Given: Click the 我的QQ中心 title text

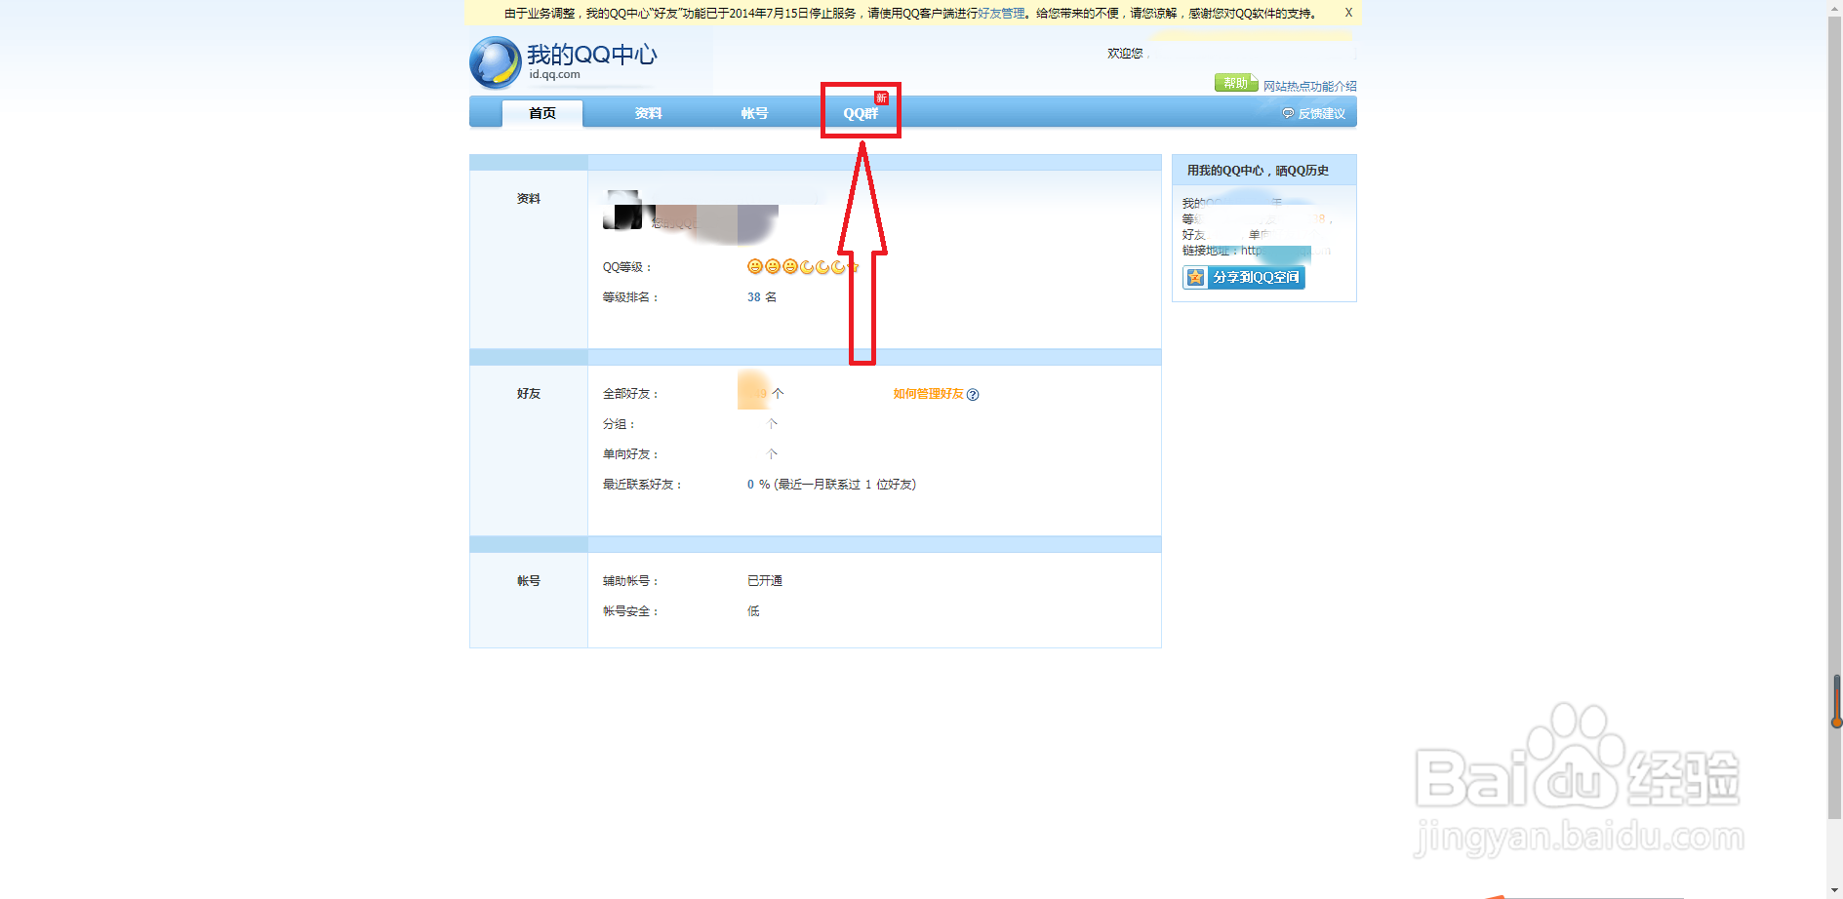Looking at the screenshot, I should click(x=592, y=55).
